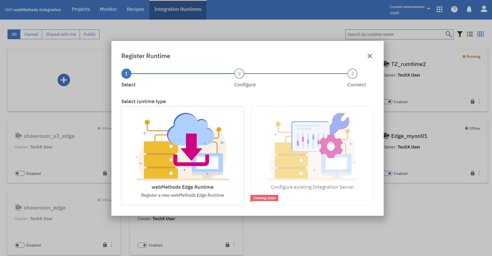Image resolution: width=492 pixels, height=256 pixels.
Task: Click the lock icon on showroom_s3_edge card
Action: pos(105,173)
